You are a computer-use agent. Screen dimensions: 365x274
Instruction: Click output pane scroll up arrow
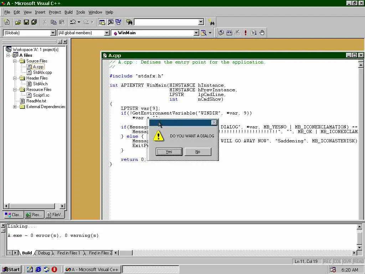click(359, 227)
